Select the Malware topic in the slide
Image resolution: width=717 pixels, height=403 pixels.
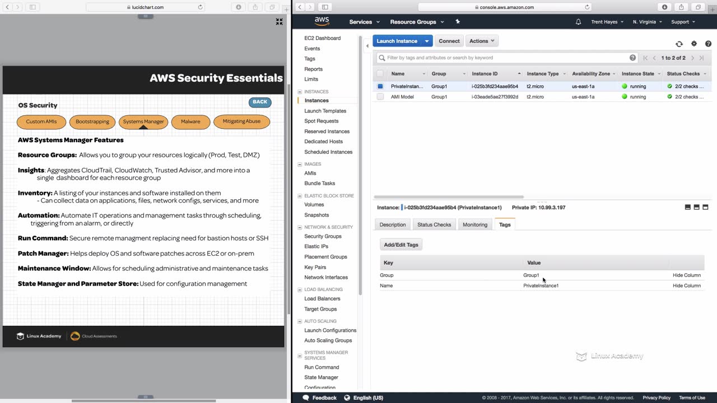pos(190,121)
